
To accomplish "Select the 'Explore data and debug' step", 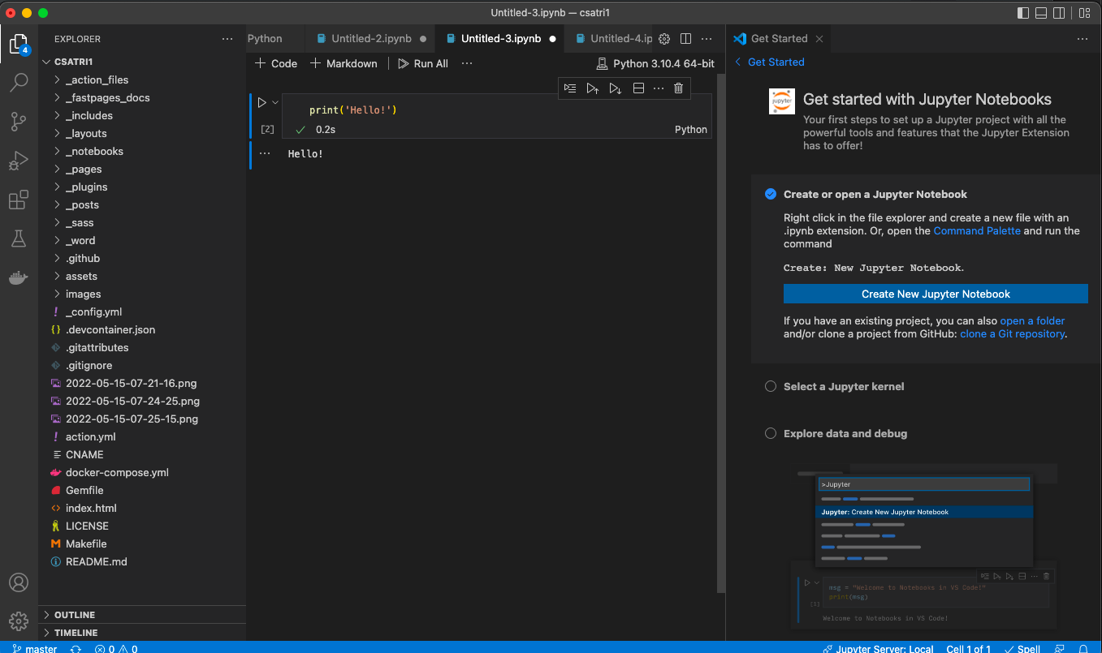I will click(x=845, y=434).
